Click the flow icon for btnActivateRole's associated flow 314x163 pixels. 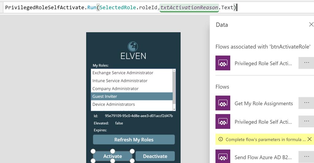[223, 63]
